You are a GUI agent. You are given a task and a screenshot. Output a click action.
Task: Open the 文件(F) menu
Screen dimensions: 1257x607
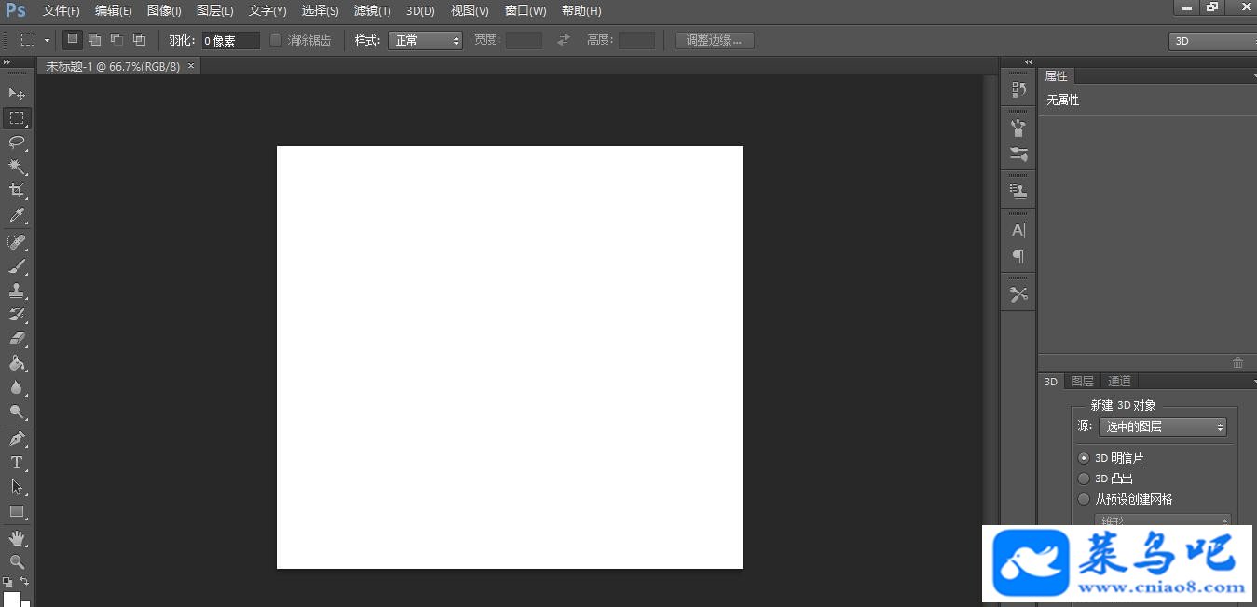[x=61, y=10]
